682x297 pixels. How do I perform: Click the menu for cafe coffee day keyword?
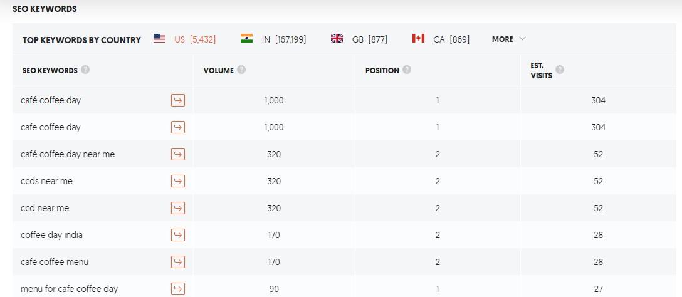pyautogui.click(x=69, y=289)
